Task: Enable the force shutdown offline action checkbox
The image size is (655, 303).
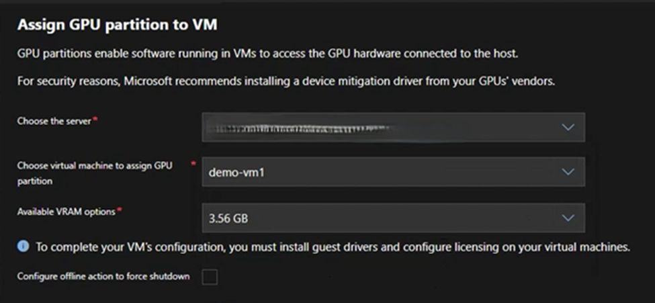Action: pyautogui.click(x=210, y=276)
